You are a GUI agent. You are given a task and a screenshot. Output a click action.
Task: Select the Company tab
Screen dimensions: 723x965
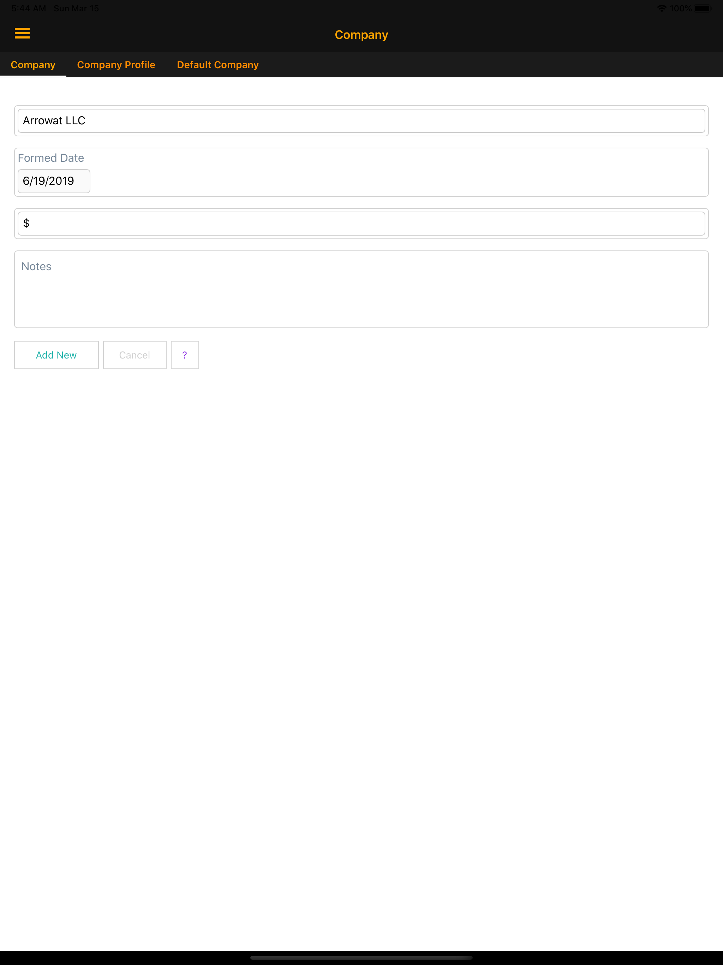33,64
